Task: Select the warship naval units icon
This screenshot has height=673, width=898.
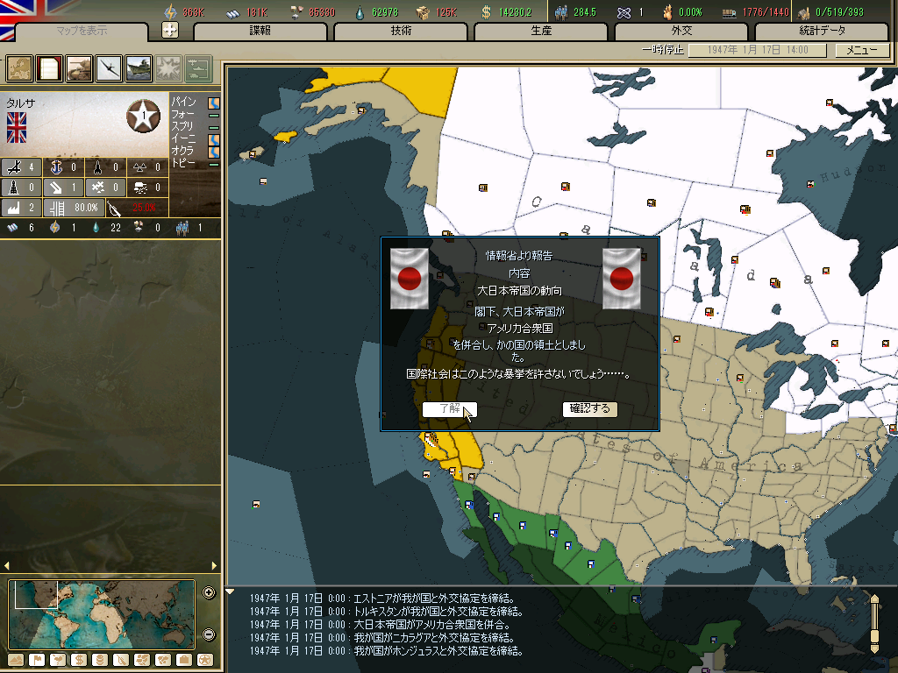Action: point(139,68)
